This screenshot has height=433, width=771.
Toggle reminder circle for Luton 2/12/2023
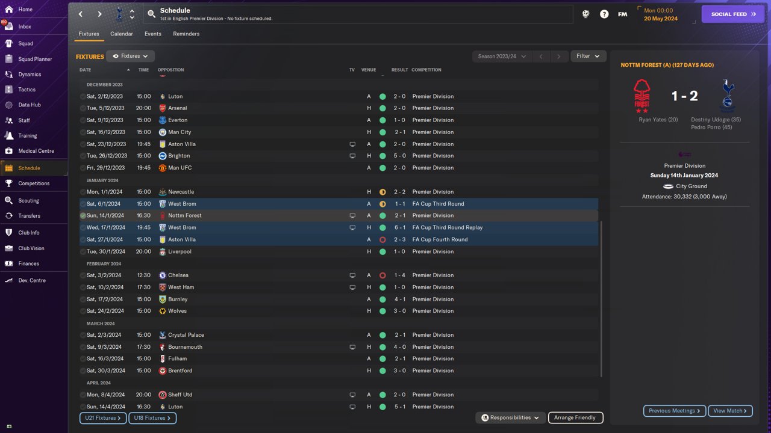(83, 96)
